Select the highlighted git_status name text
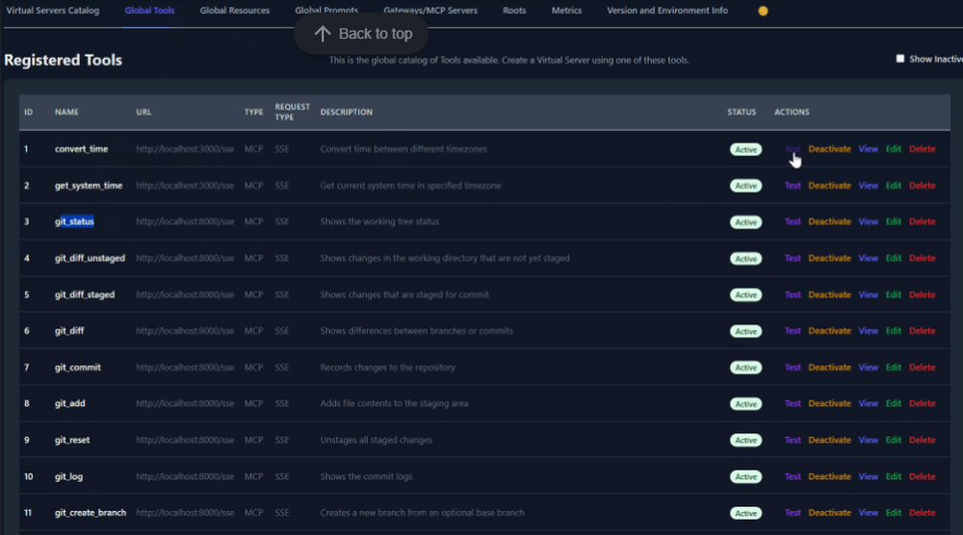963x535 pixels. coord(74,221)
